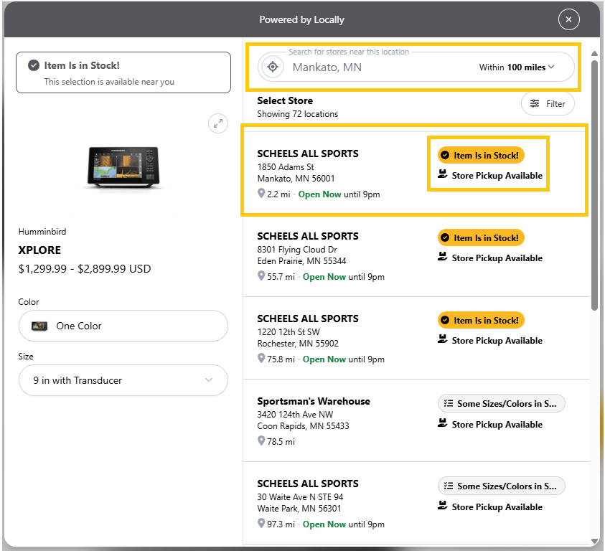Click the checklist icon on Sportsman's Warehouse badge
The image size is (605, 556).
(449, 404)
